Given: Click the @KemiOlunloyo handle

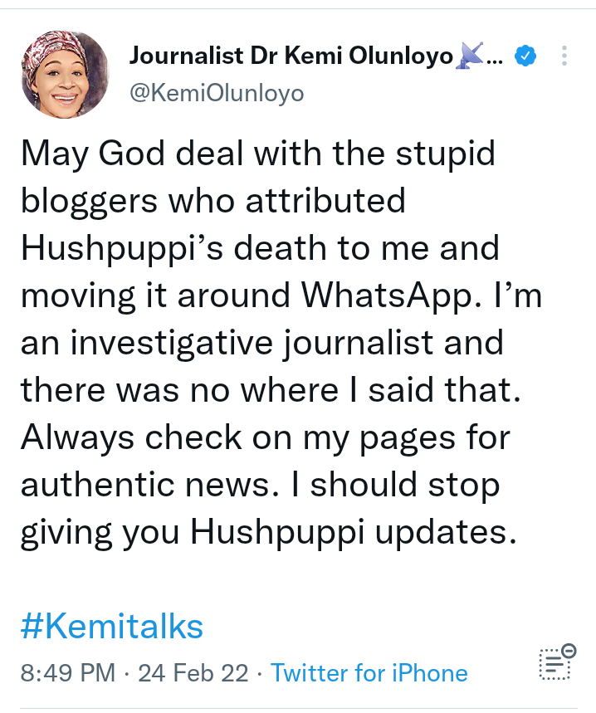Looking at the screenshot, I should point(217,94).
